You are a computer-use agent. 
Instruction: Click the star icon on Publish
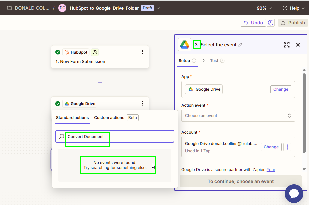point(283,23)
